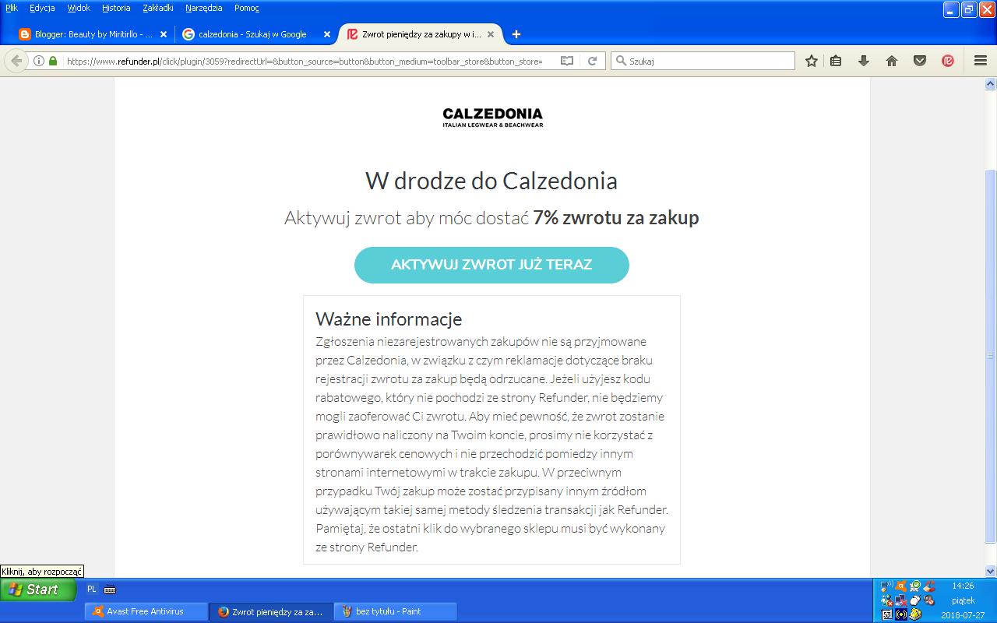
Task: Open a new tab with plus button
Action: (516, 34)
